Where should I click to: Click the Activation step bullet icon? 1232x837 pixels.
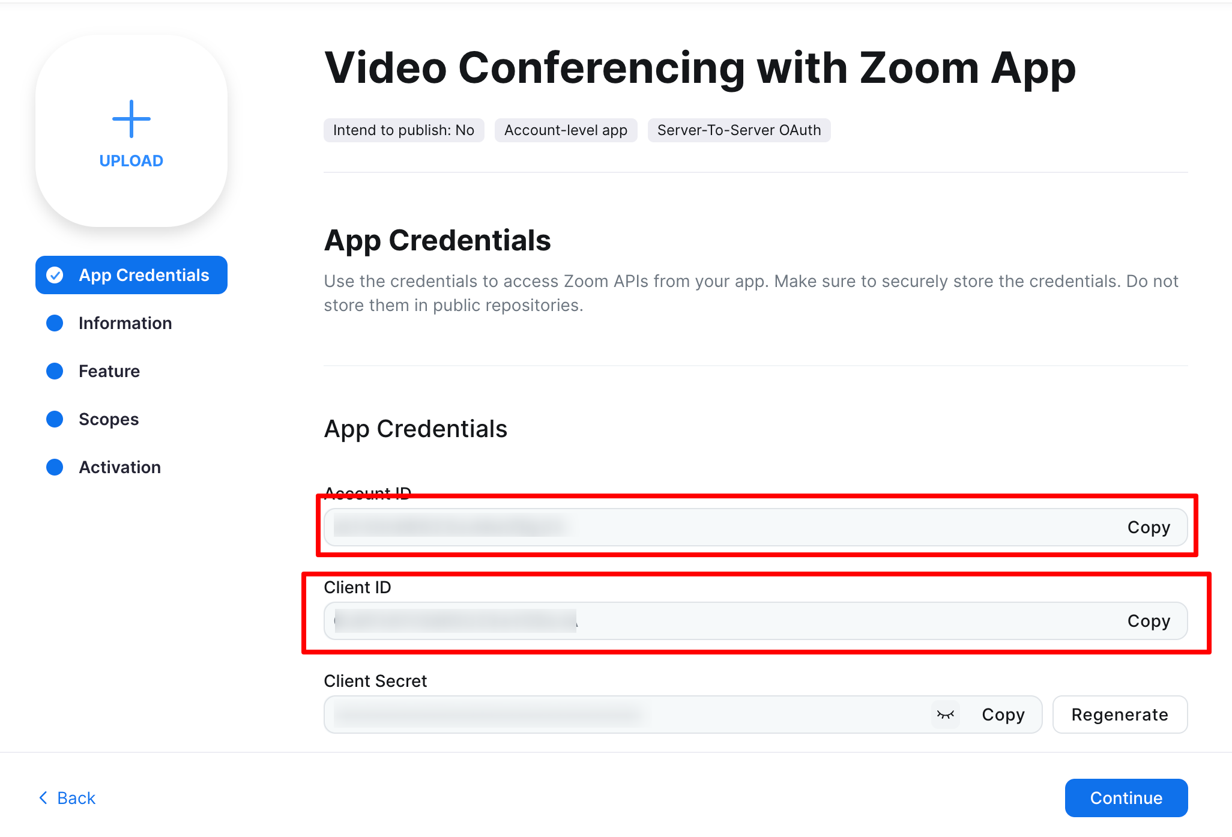pos(55,467)
